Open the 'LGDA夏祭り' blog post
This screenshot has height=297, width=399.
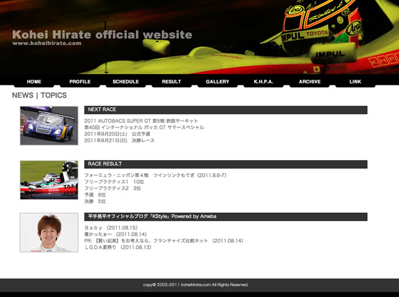click(x=118, y=247)
